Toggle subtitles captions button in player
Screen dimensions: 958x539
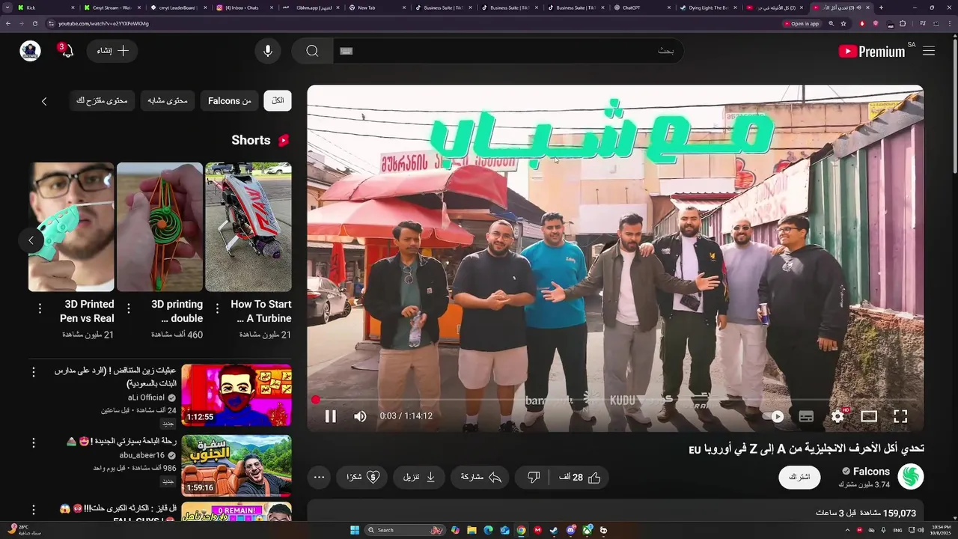pyautogui.click(x=806, y=416)
